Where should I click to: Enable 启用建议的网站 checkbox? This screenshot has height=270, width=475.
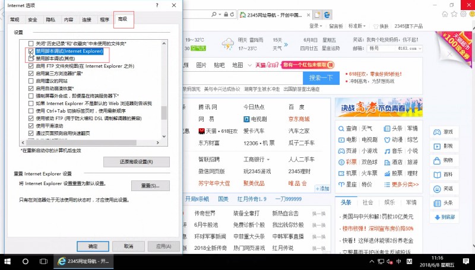[x=31, y=81]
